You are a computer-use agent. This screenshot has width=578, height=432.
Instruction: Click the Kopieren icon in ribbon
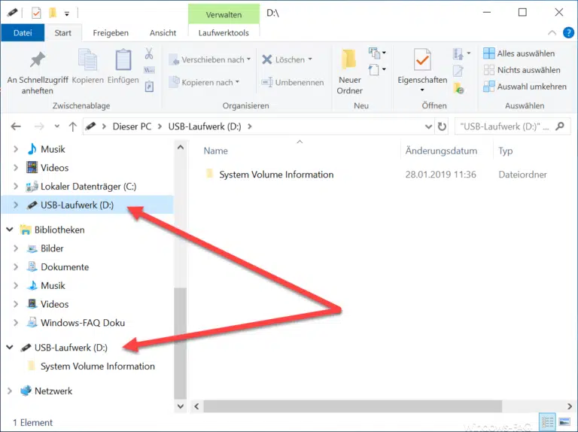(88, 60)
